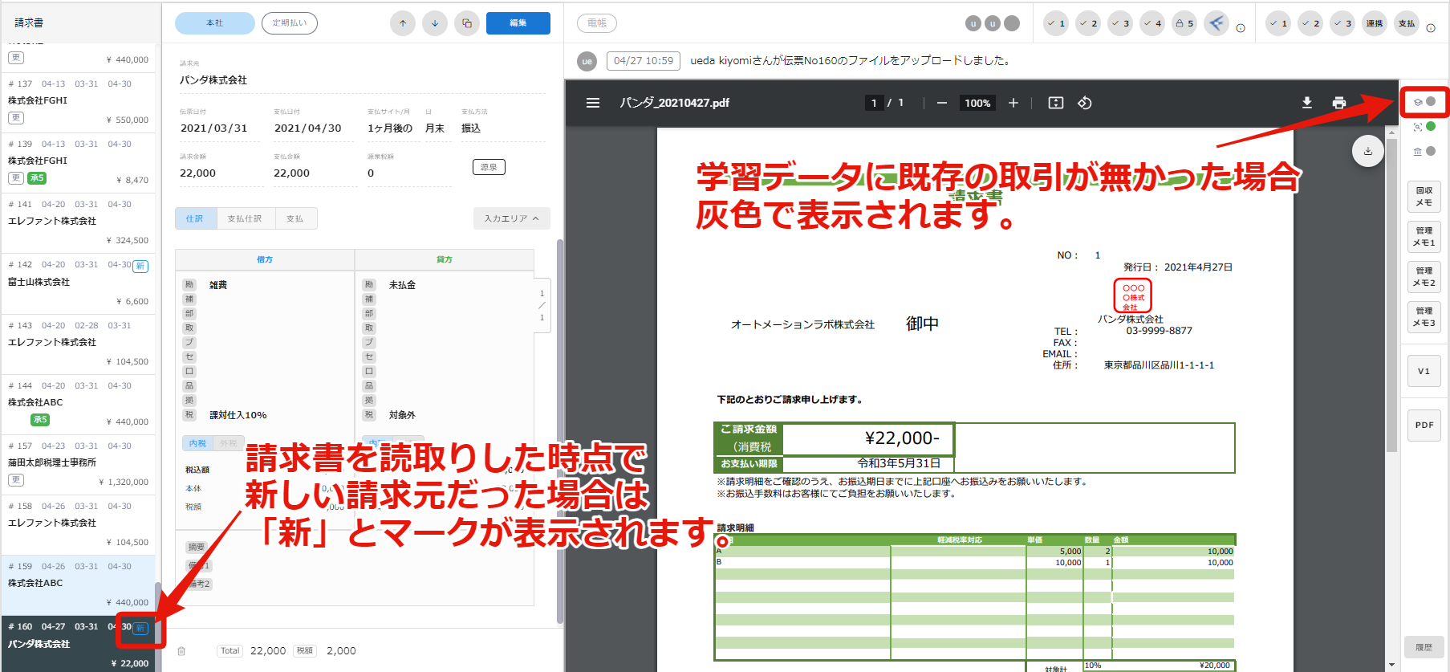Click the 税 tax tag in 貸方 column

(369, 415)
